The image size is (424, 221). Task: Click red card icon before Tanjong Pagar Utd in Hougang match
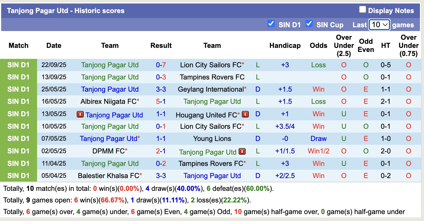point(81,115)
